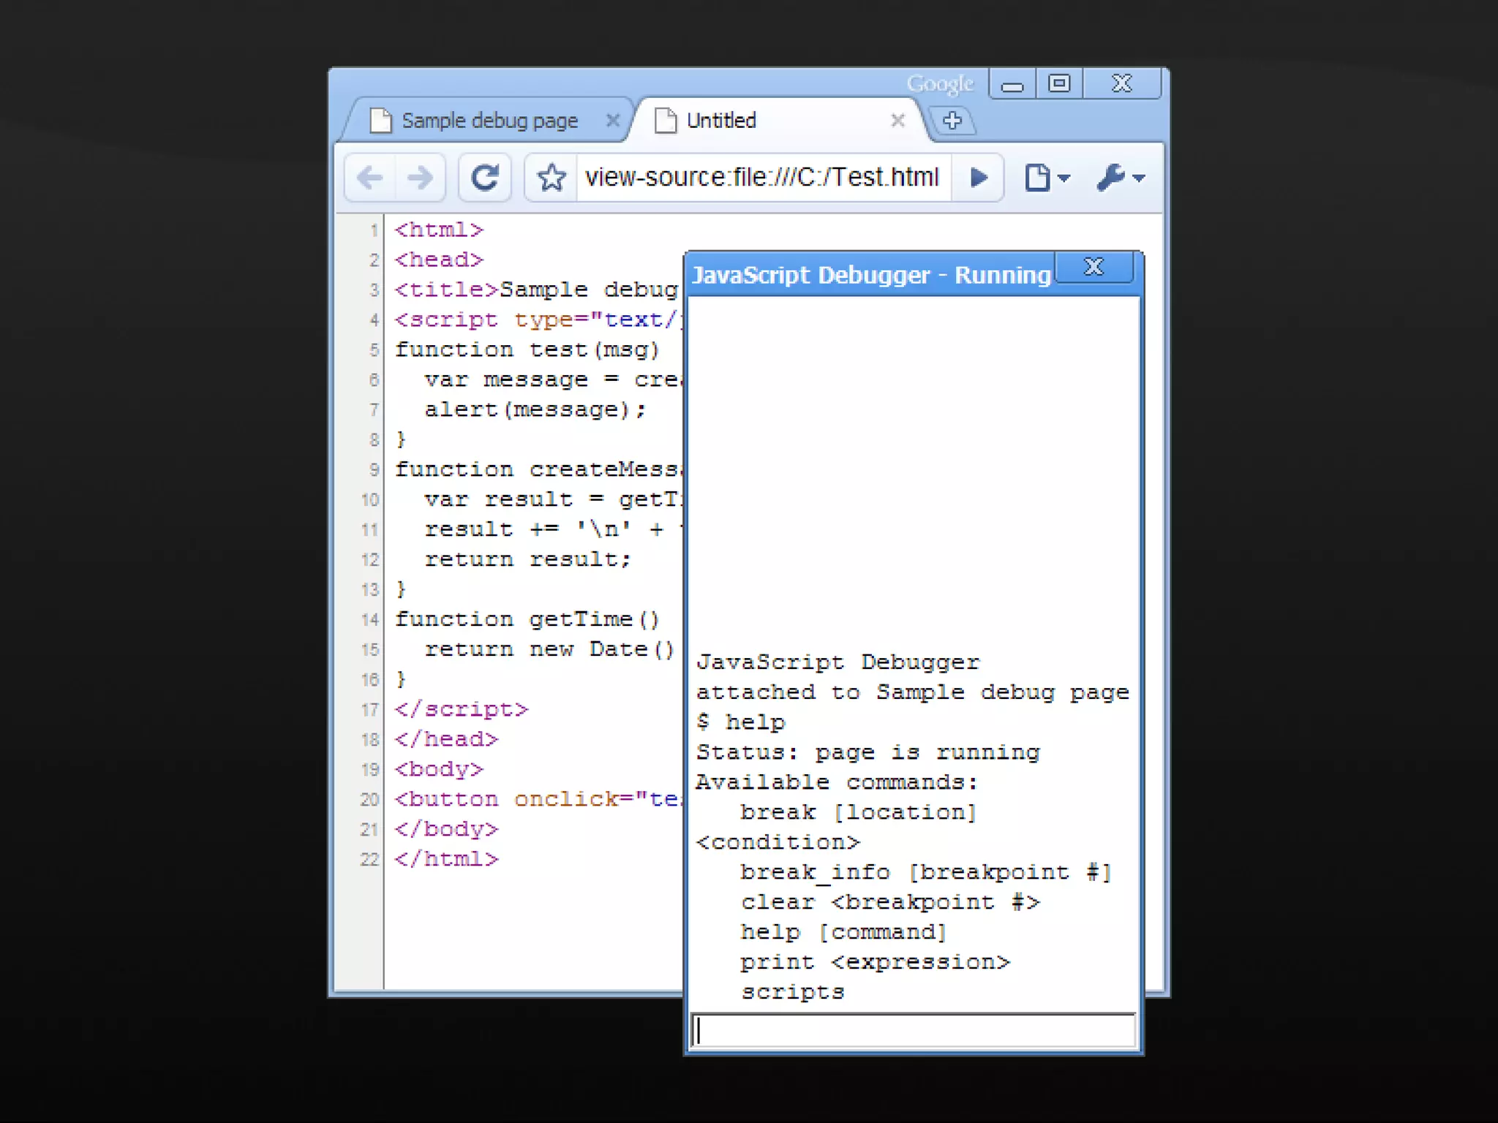Click the JavaScript Debugger title bar
Screen dimensions: 1498x1123
(x=870, y=276)
